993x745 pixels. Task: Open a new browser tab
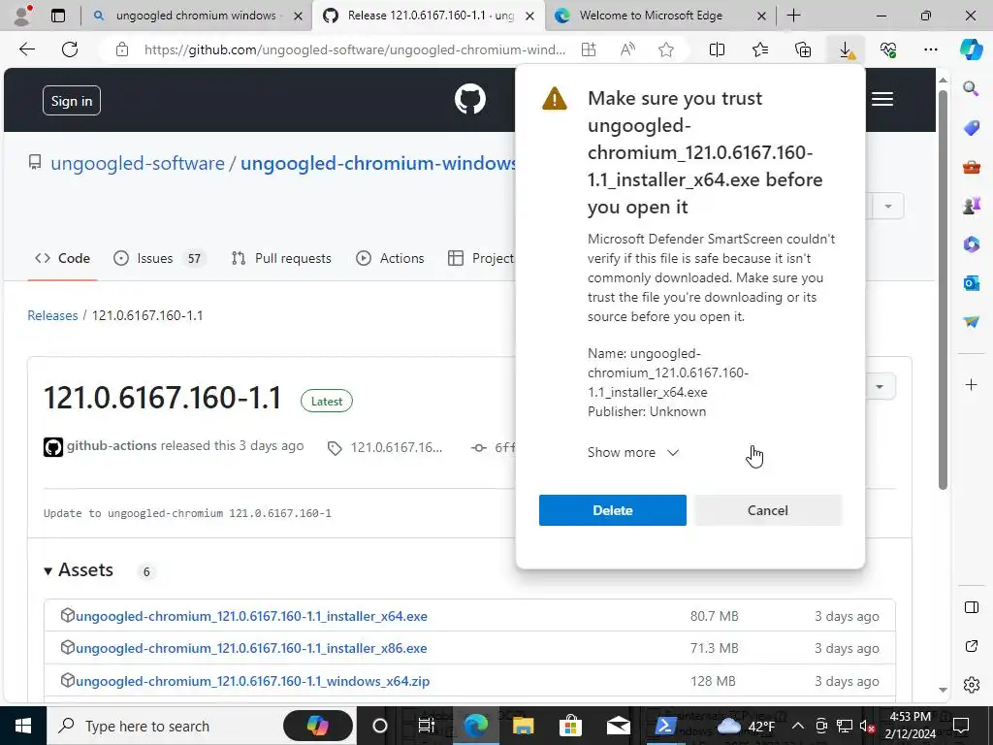point(793,16)
